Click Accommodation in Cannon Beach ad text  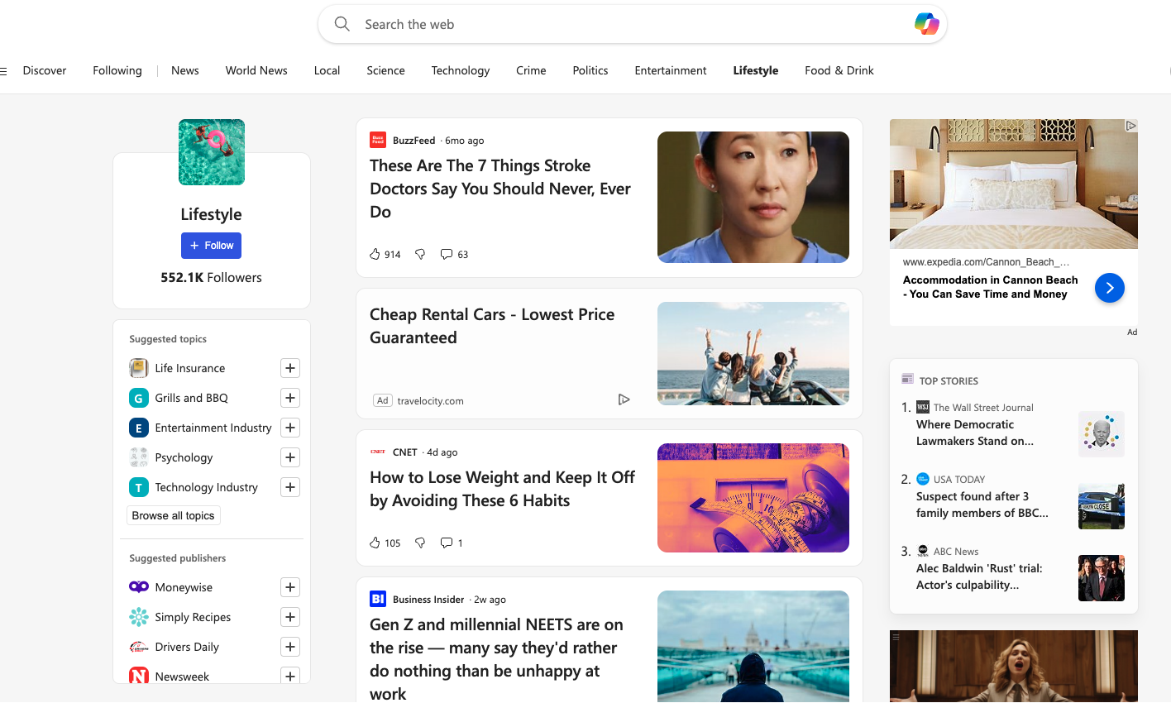[x=991, y=287]
